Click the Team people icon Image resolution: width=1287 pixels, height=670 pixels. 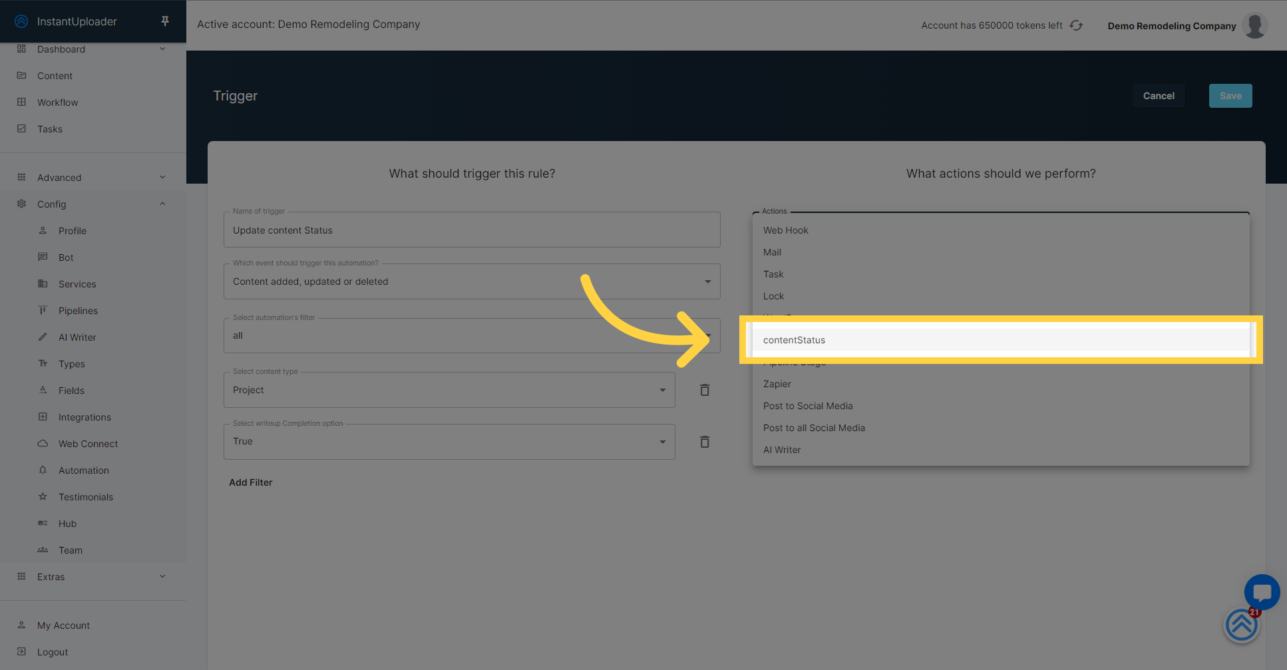[x=43, y=550]
